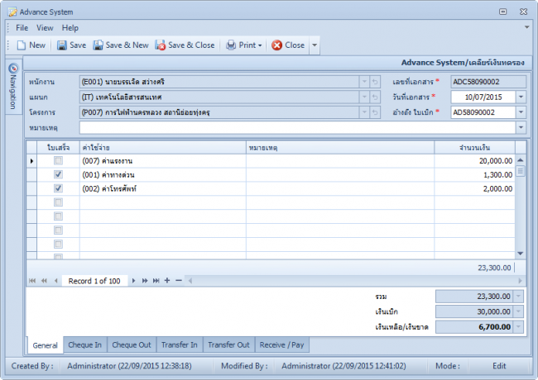
Task: Select the (007) expense cell
Action: click(x=162, y=161)
